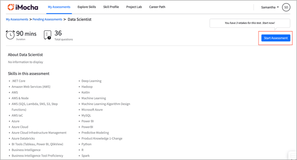Go back to Pending Assessments breadcrumb

click(x=47, y=19)
